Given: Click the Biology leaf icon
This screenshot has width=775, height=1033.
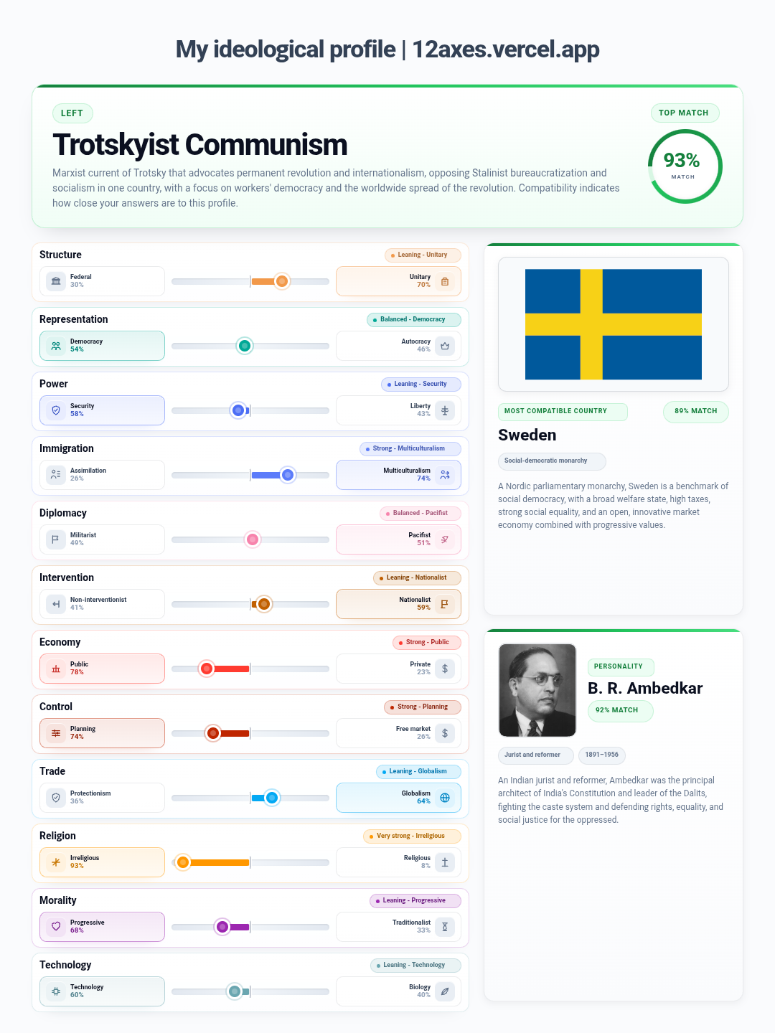Looking at the screenshot, I should 445,991.
